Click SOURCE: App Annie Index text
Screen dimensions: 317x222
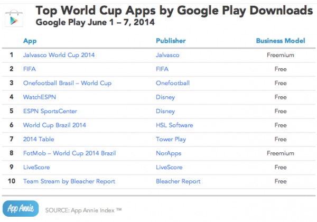[x=83, y=210]
